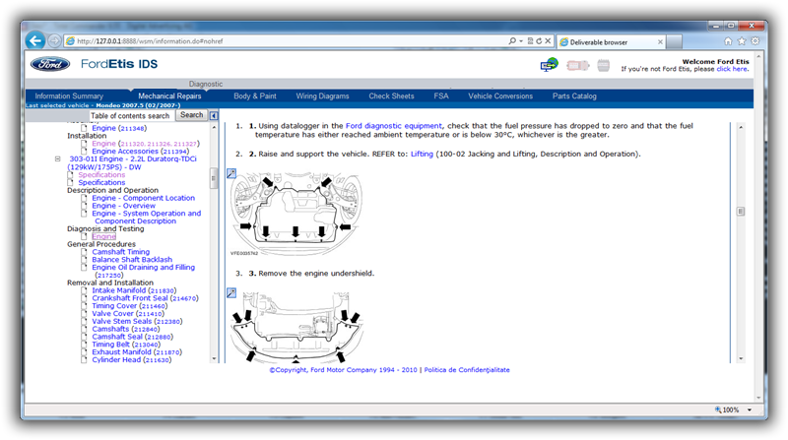Screen dimensions: 788x440
Task: Click magnifier icon beside second engine undershield diagram
Action: coord(230,292)
